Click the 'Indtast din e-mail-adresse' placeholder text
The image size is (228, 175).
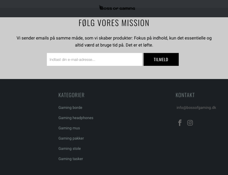click(72, 59)
